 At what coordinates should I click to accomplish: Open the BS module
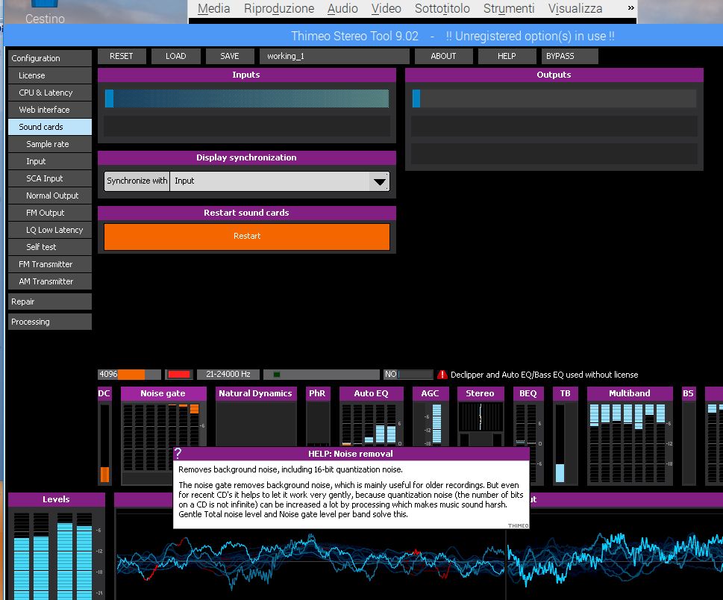point(689,393)
